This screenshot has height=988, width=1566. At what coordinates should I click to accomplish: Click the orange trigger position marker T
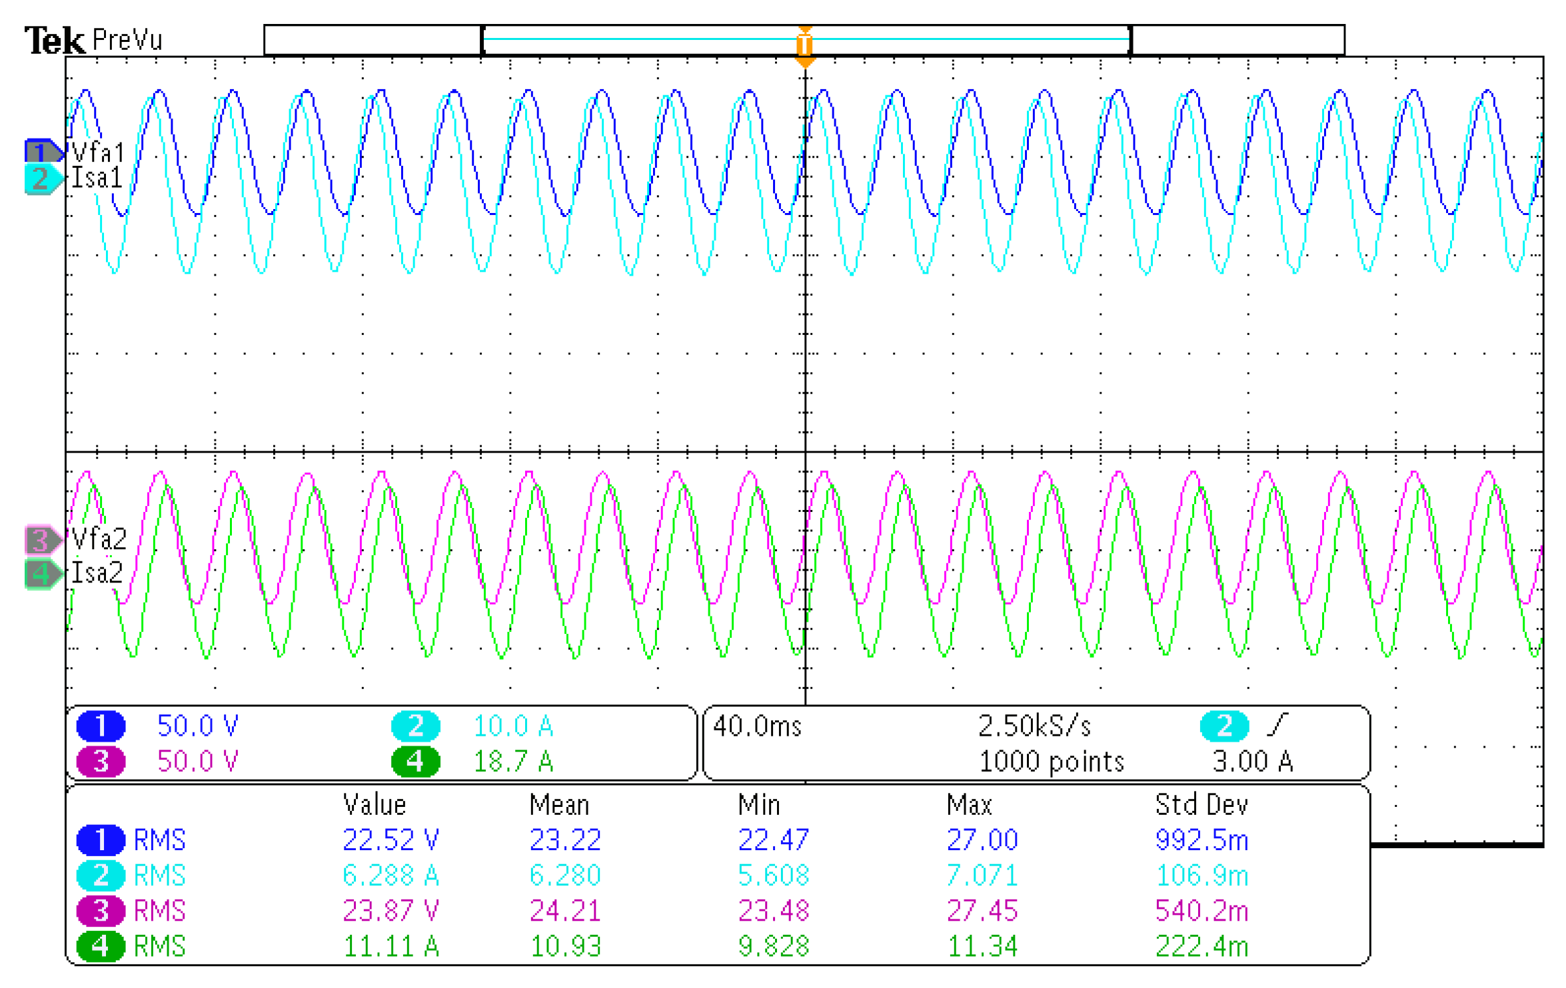pyautogui.click(x=804, y=45)
